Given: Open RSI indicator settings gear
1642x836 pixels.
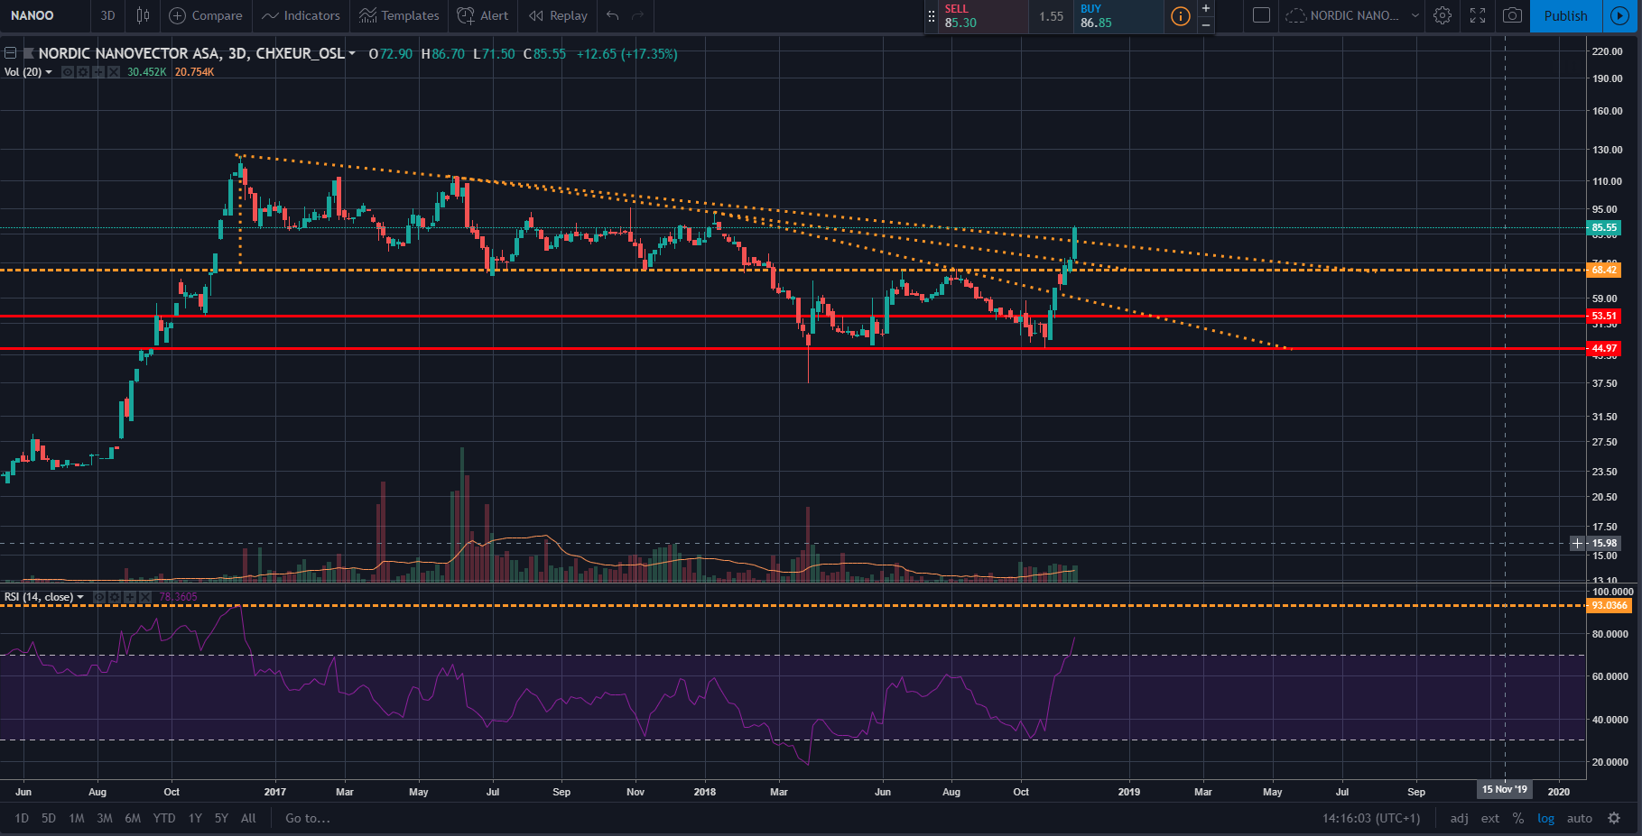Looking at the screenshot, I should pos(115,597).
